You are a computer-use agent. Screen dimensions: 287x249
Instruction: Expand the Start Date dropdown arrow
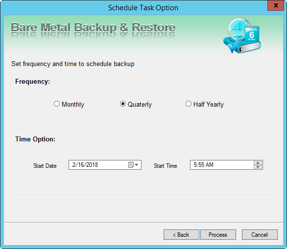point(137,165)
